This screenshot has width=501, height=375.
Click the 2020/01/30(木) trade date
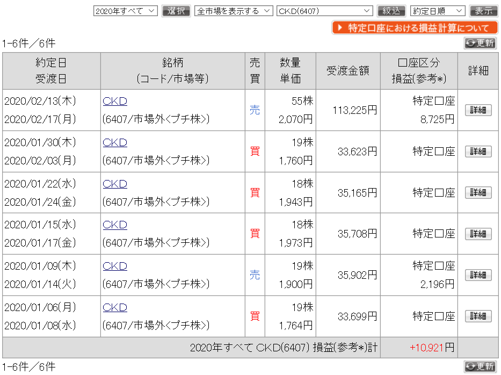40,142
